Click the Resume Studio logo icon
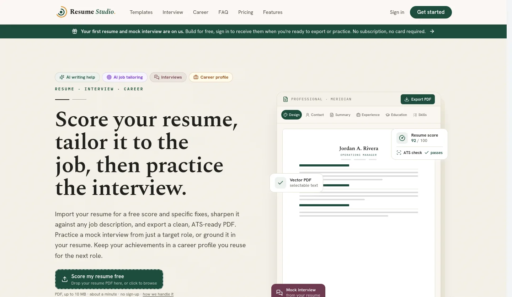The width and height of the screenshot is (512, 297). coord(62,12)
